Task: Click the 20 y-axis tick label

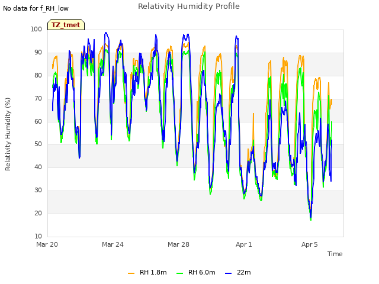Action: point(38,213)
